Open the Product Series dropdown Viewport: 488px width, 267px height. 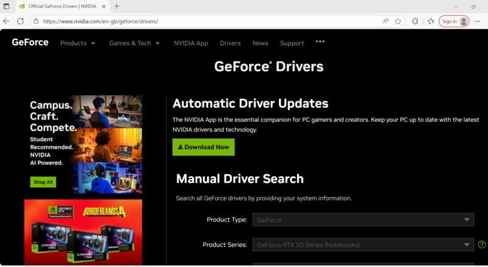(363, 245)
